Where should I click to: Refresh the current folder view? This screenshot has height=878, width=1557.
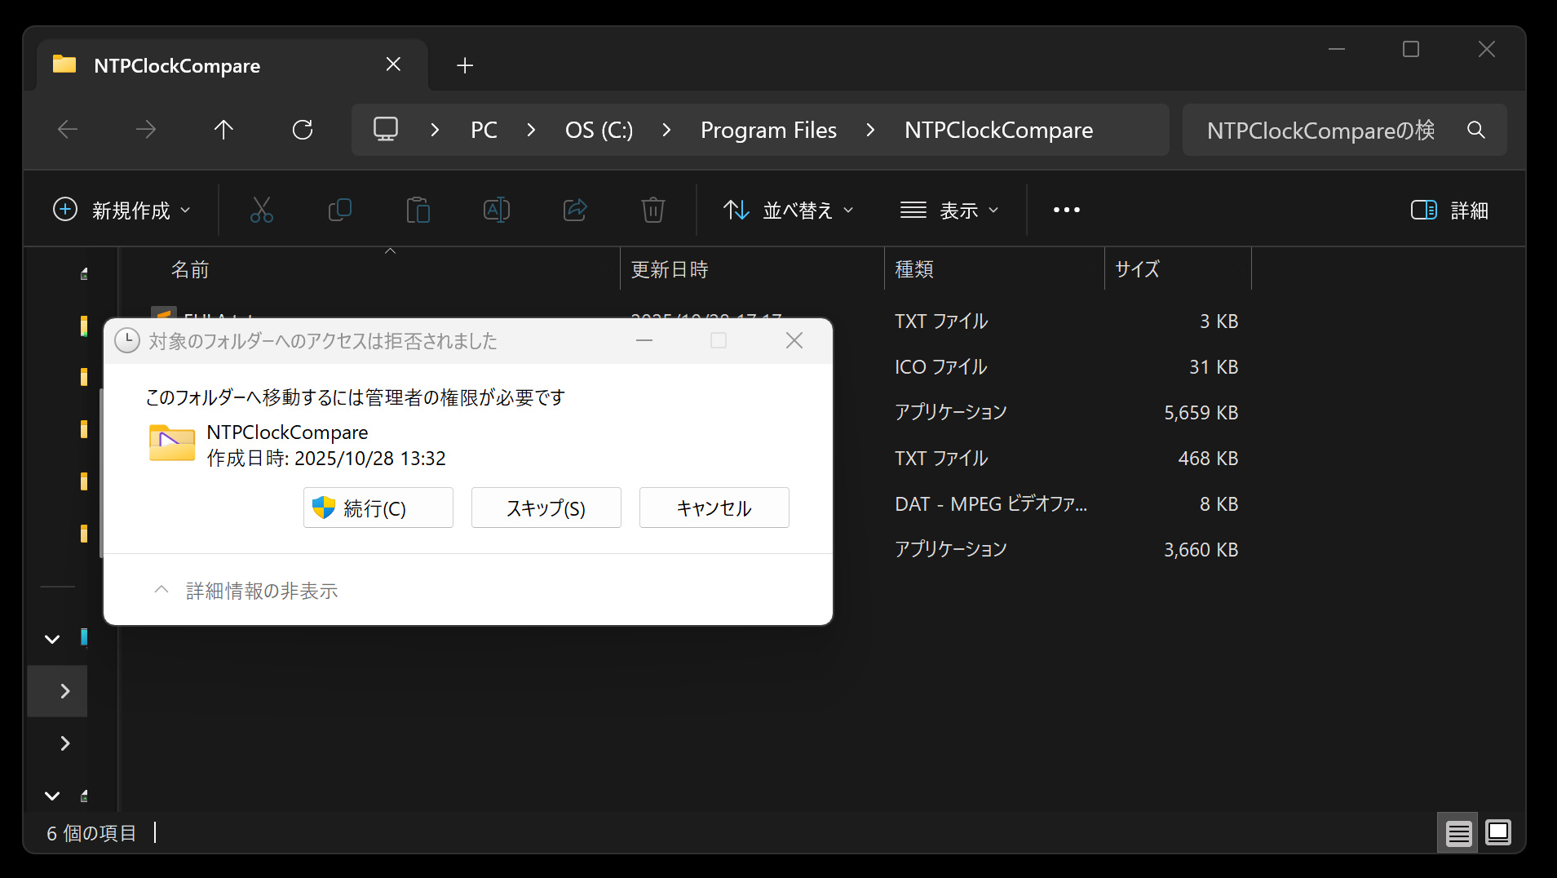point(303,130)
